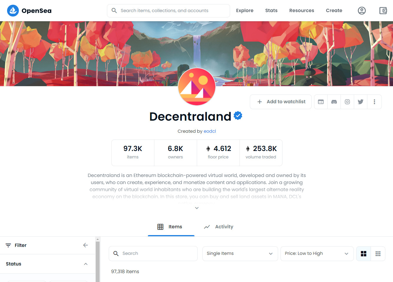
Task: Switch to small grid view
Action: (x=378, y=254)
